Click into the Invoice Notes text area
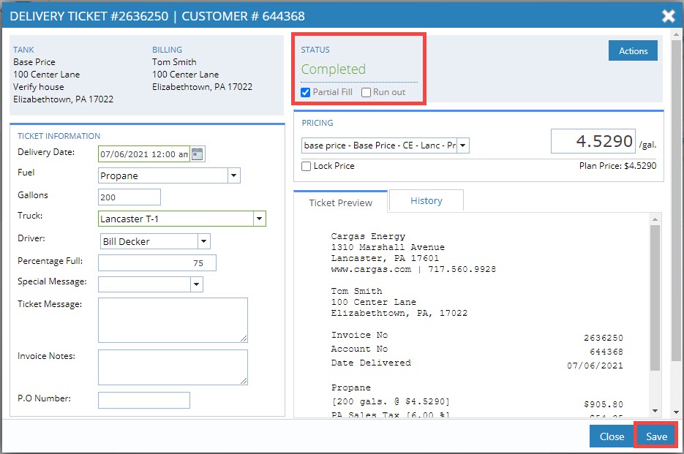 pyautogui.click(x=173, y=367)
